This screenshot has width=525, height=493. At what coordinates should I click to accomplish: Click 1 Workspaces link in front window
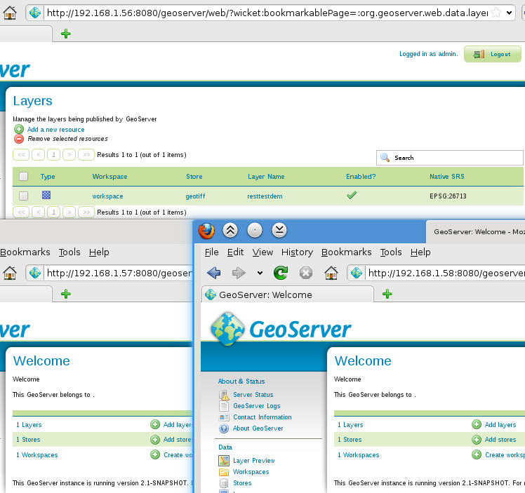(x=358, y=455)
